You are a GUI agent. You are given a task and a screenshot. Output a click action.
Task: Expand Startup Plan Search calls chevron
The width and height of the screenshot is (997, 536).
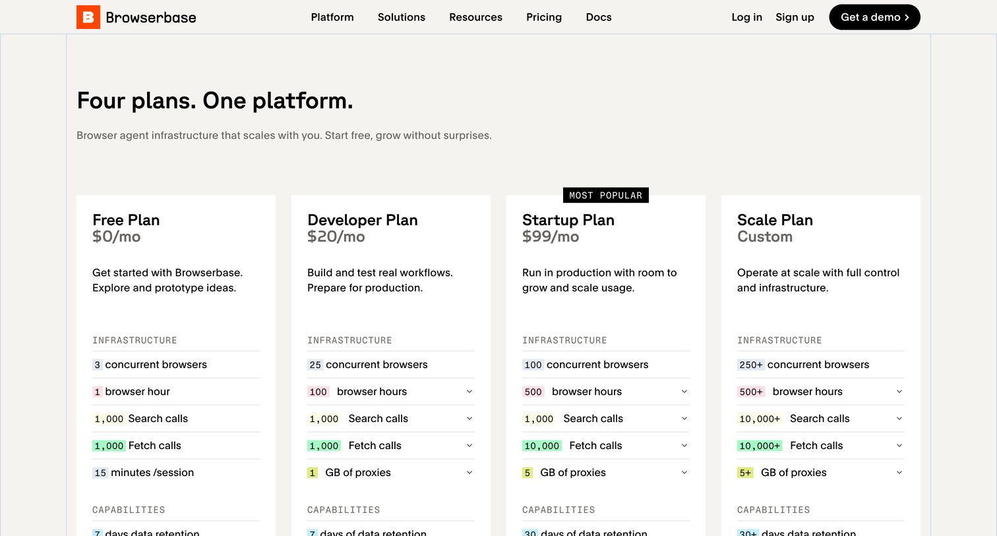684,419
